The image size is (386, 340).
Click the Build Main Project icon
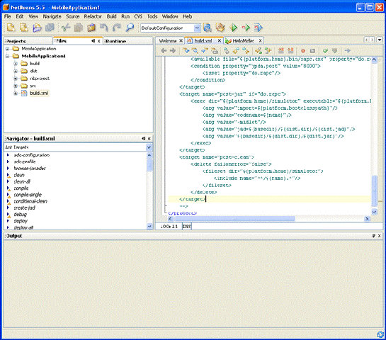click(208, 28)
